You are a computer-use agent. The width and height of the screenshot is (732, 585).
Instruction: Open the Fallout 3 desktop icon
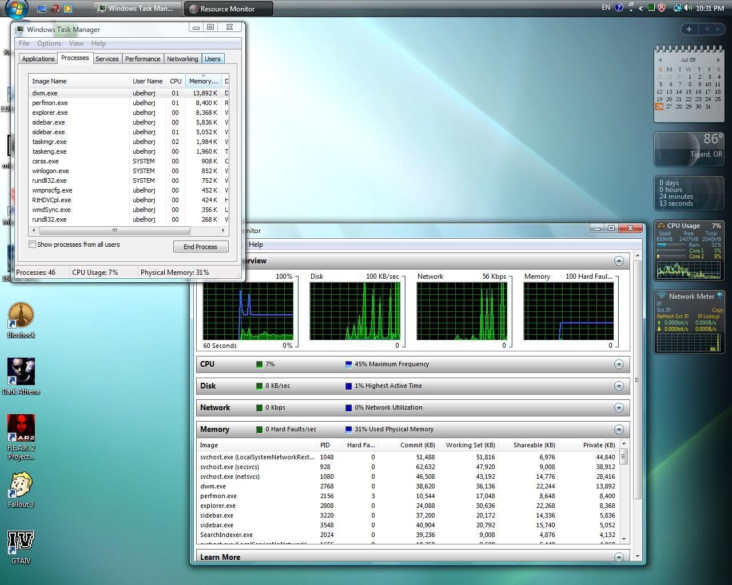pos(21,485)
